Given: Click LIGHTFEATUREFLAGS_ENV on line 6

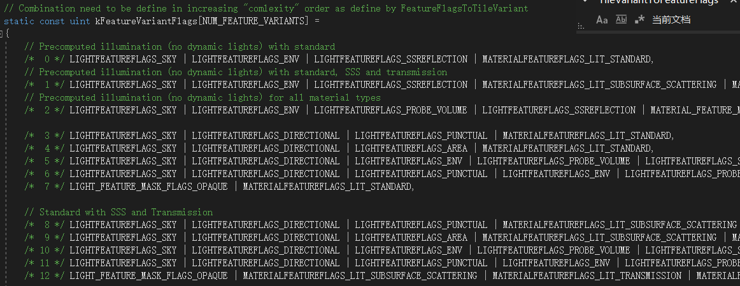Looking at the screenshot, I should 557,174.
